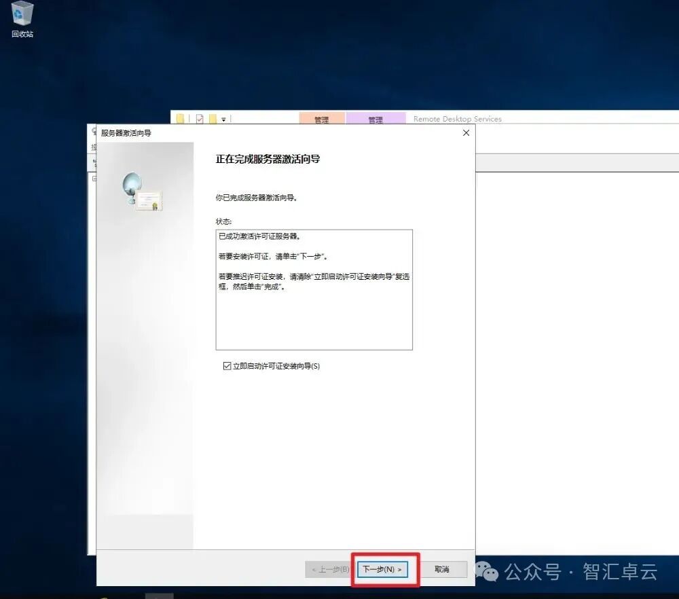The height and width of the screenshot is (599, 679).
Task: Click the checklist review icon in quick access toolbar
Action: [200, 118]
